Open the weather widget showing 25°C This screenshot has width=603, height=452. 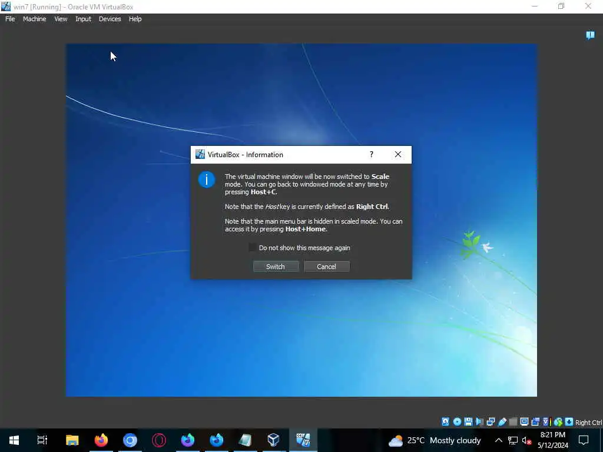435,440
